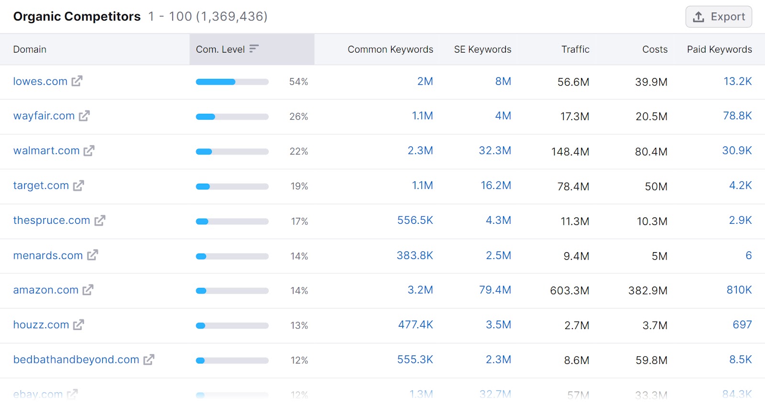This screenshot has width=765, height=408.
Task: Click amazon.com common keywords 3.2M
Action: coord(420,290)
